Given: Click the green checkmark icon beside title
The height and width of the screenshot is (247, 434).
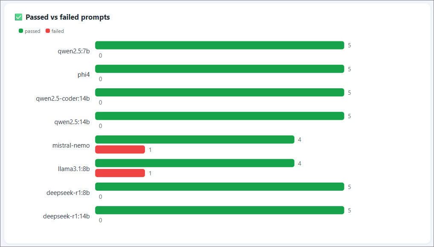Looking at the screenshot, I should [x=18, y=17].
